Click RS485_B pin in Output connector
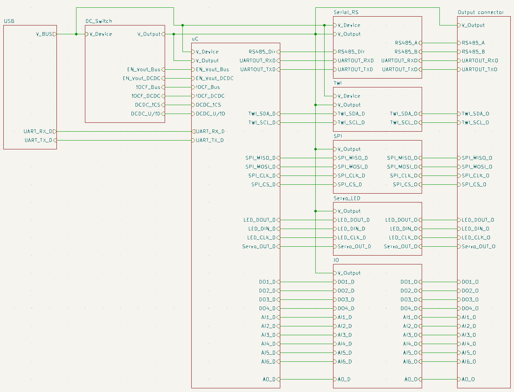Viewport: 514px width, 392px height. 472,52
